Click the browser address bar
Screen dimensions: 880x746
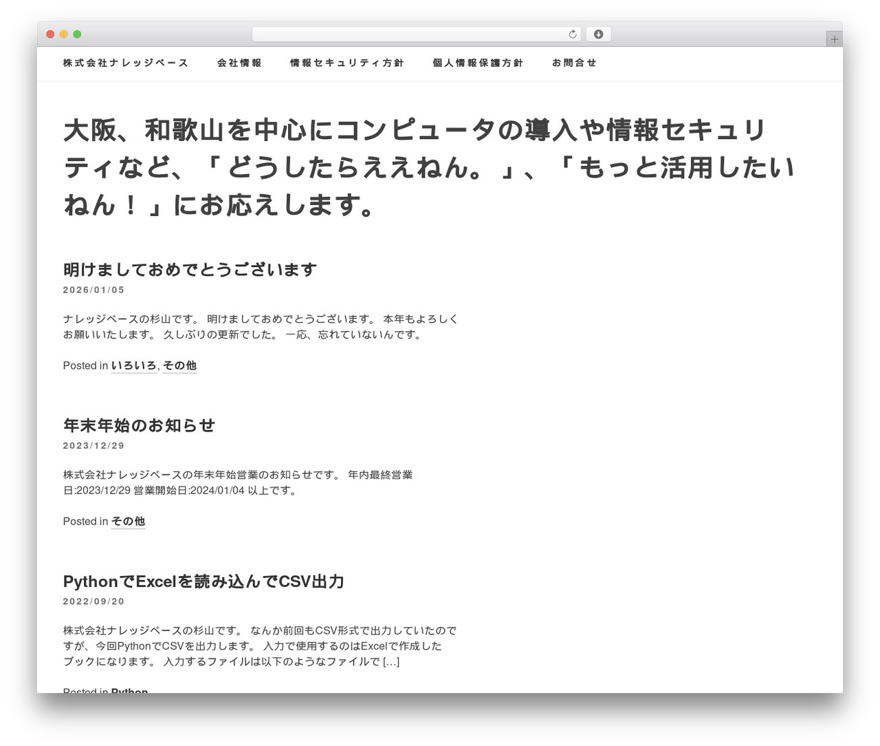(416, 34)
